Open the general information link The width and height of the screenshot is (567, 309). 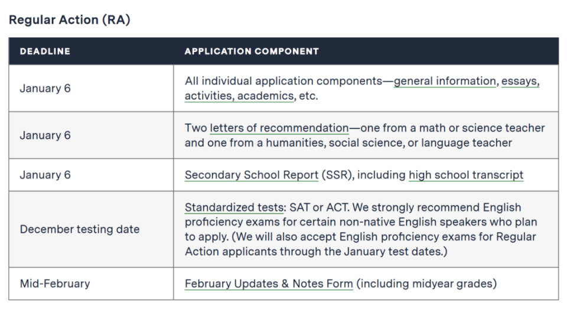pyautogui.click(x=445, y=81)
